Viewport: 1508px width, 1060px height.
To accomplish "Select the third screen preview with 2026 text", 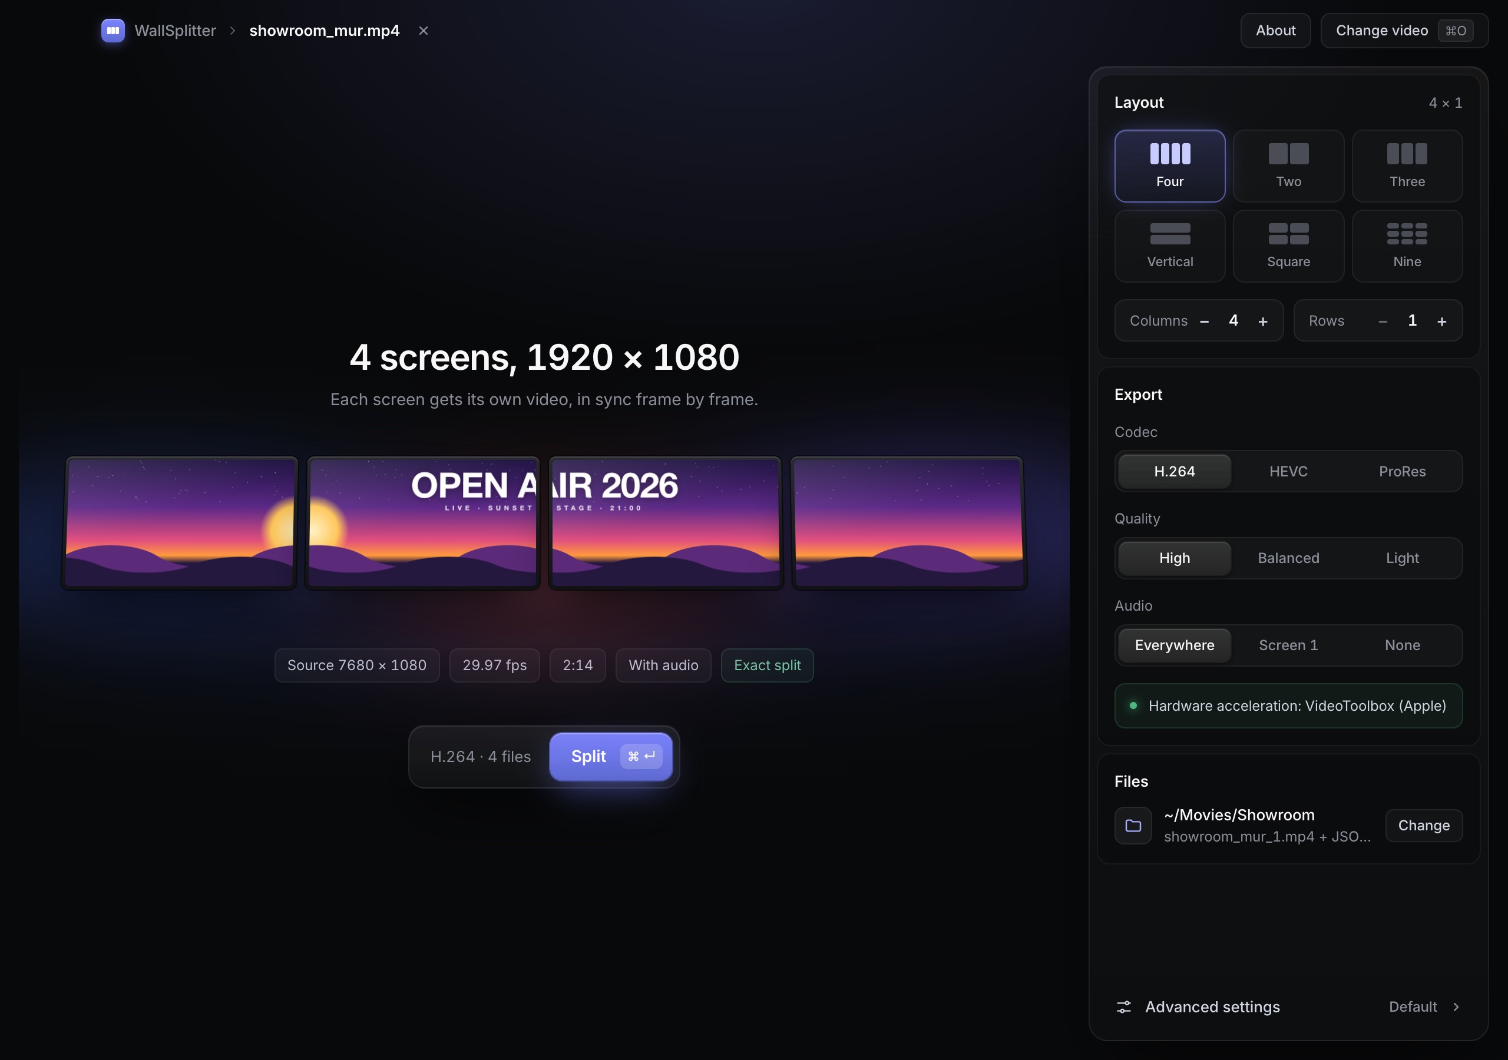I will point(665,522).
